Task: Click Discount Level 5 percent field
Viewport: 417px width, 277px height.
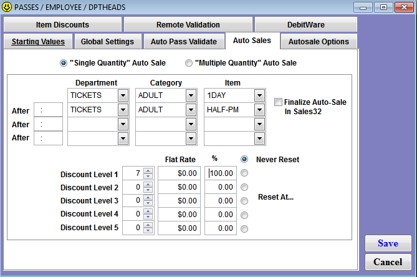Action: (x=221, y=228)
